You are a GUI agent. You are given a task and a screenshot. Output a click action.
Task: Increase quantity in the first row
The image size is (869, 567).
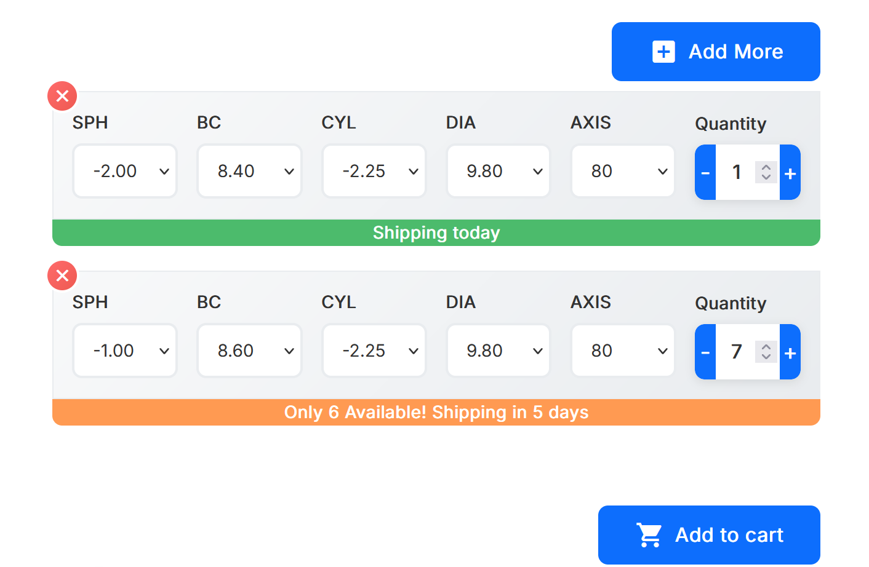[790, 172]
